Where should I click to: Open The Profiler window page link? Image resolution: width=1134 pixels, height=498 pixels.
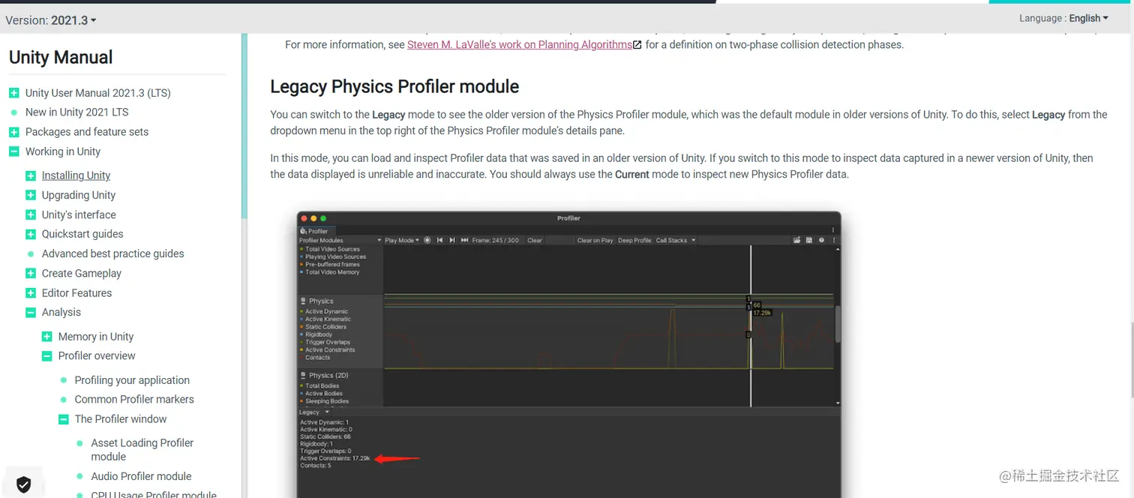point(121,419)
